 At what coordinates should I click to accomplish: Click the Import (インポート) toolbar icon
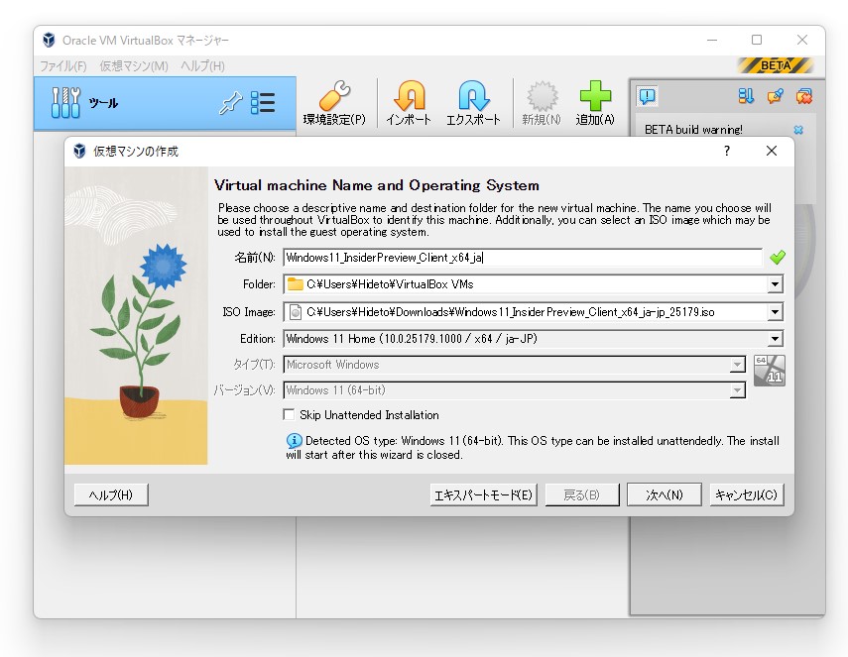coord(409,96)
